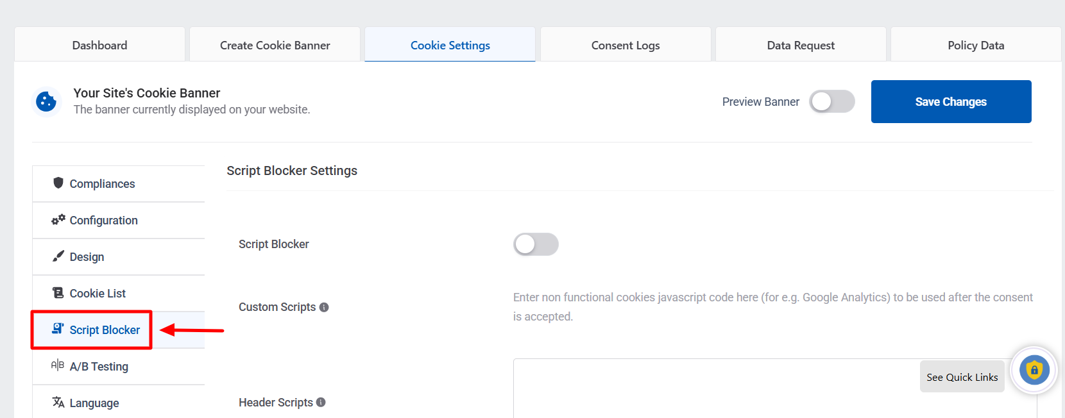The image size is (1065, 418).
Task: Switch to the Consent Logs tab
Action: 625,45
